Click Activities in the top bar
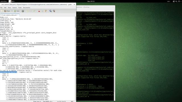The height and width of the screenshot is (102, 182). point(4,1)
